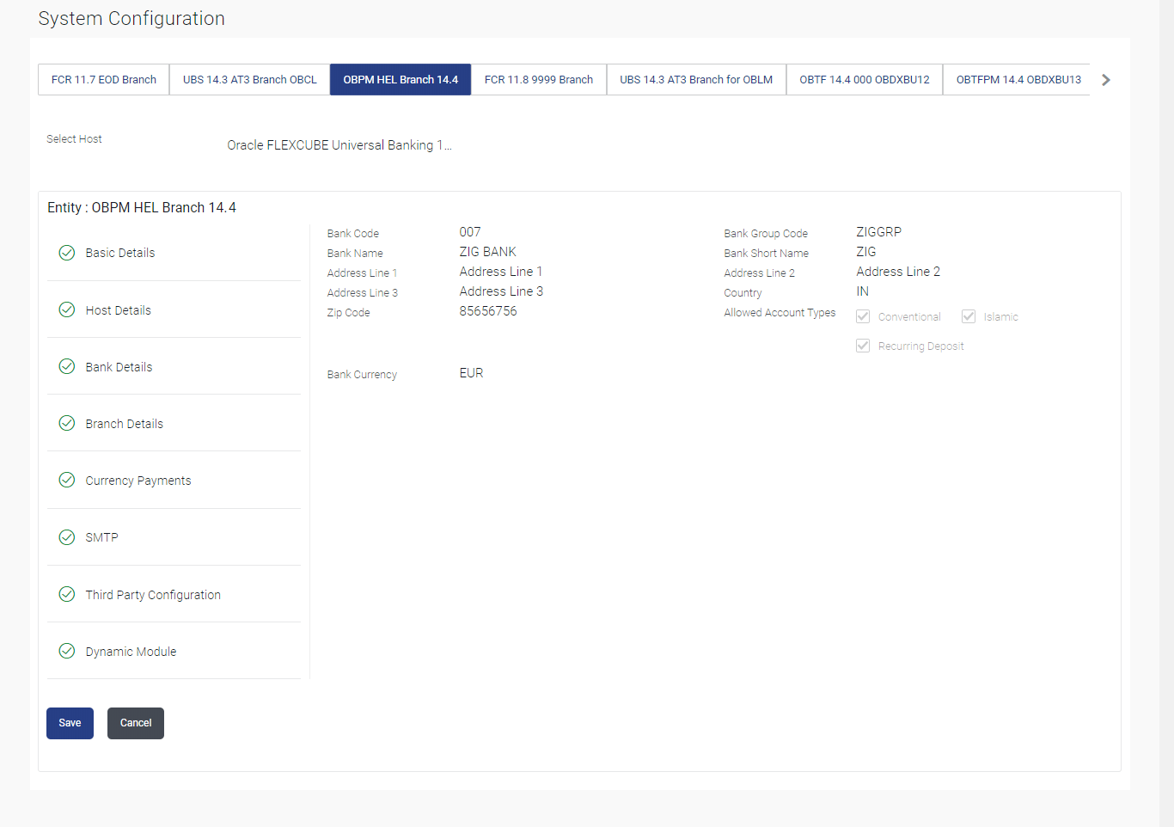The height and width of the screenshot is (827, 1174).
Task: Click the Third Party Configuration checkmark icon
Action: coord(67,594)
